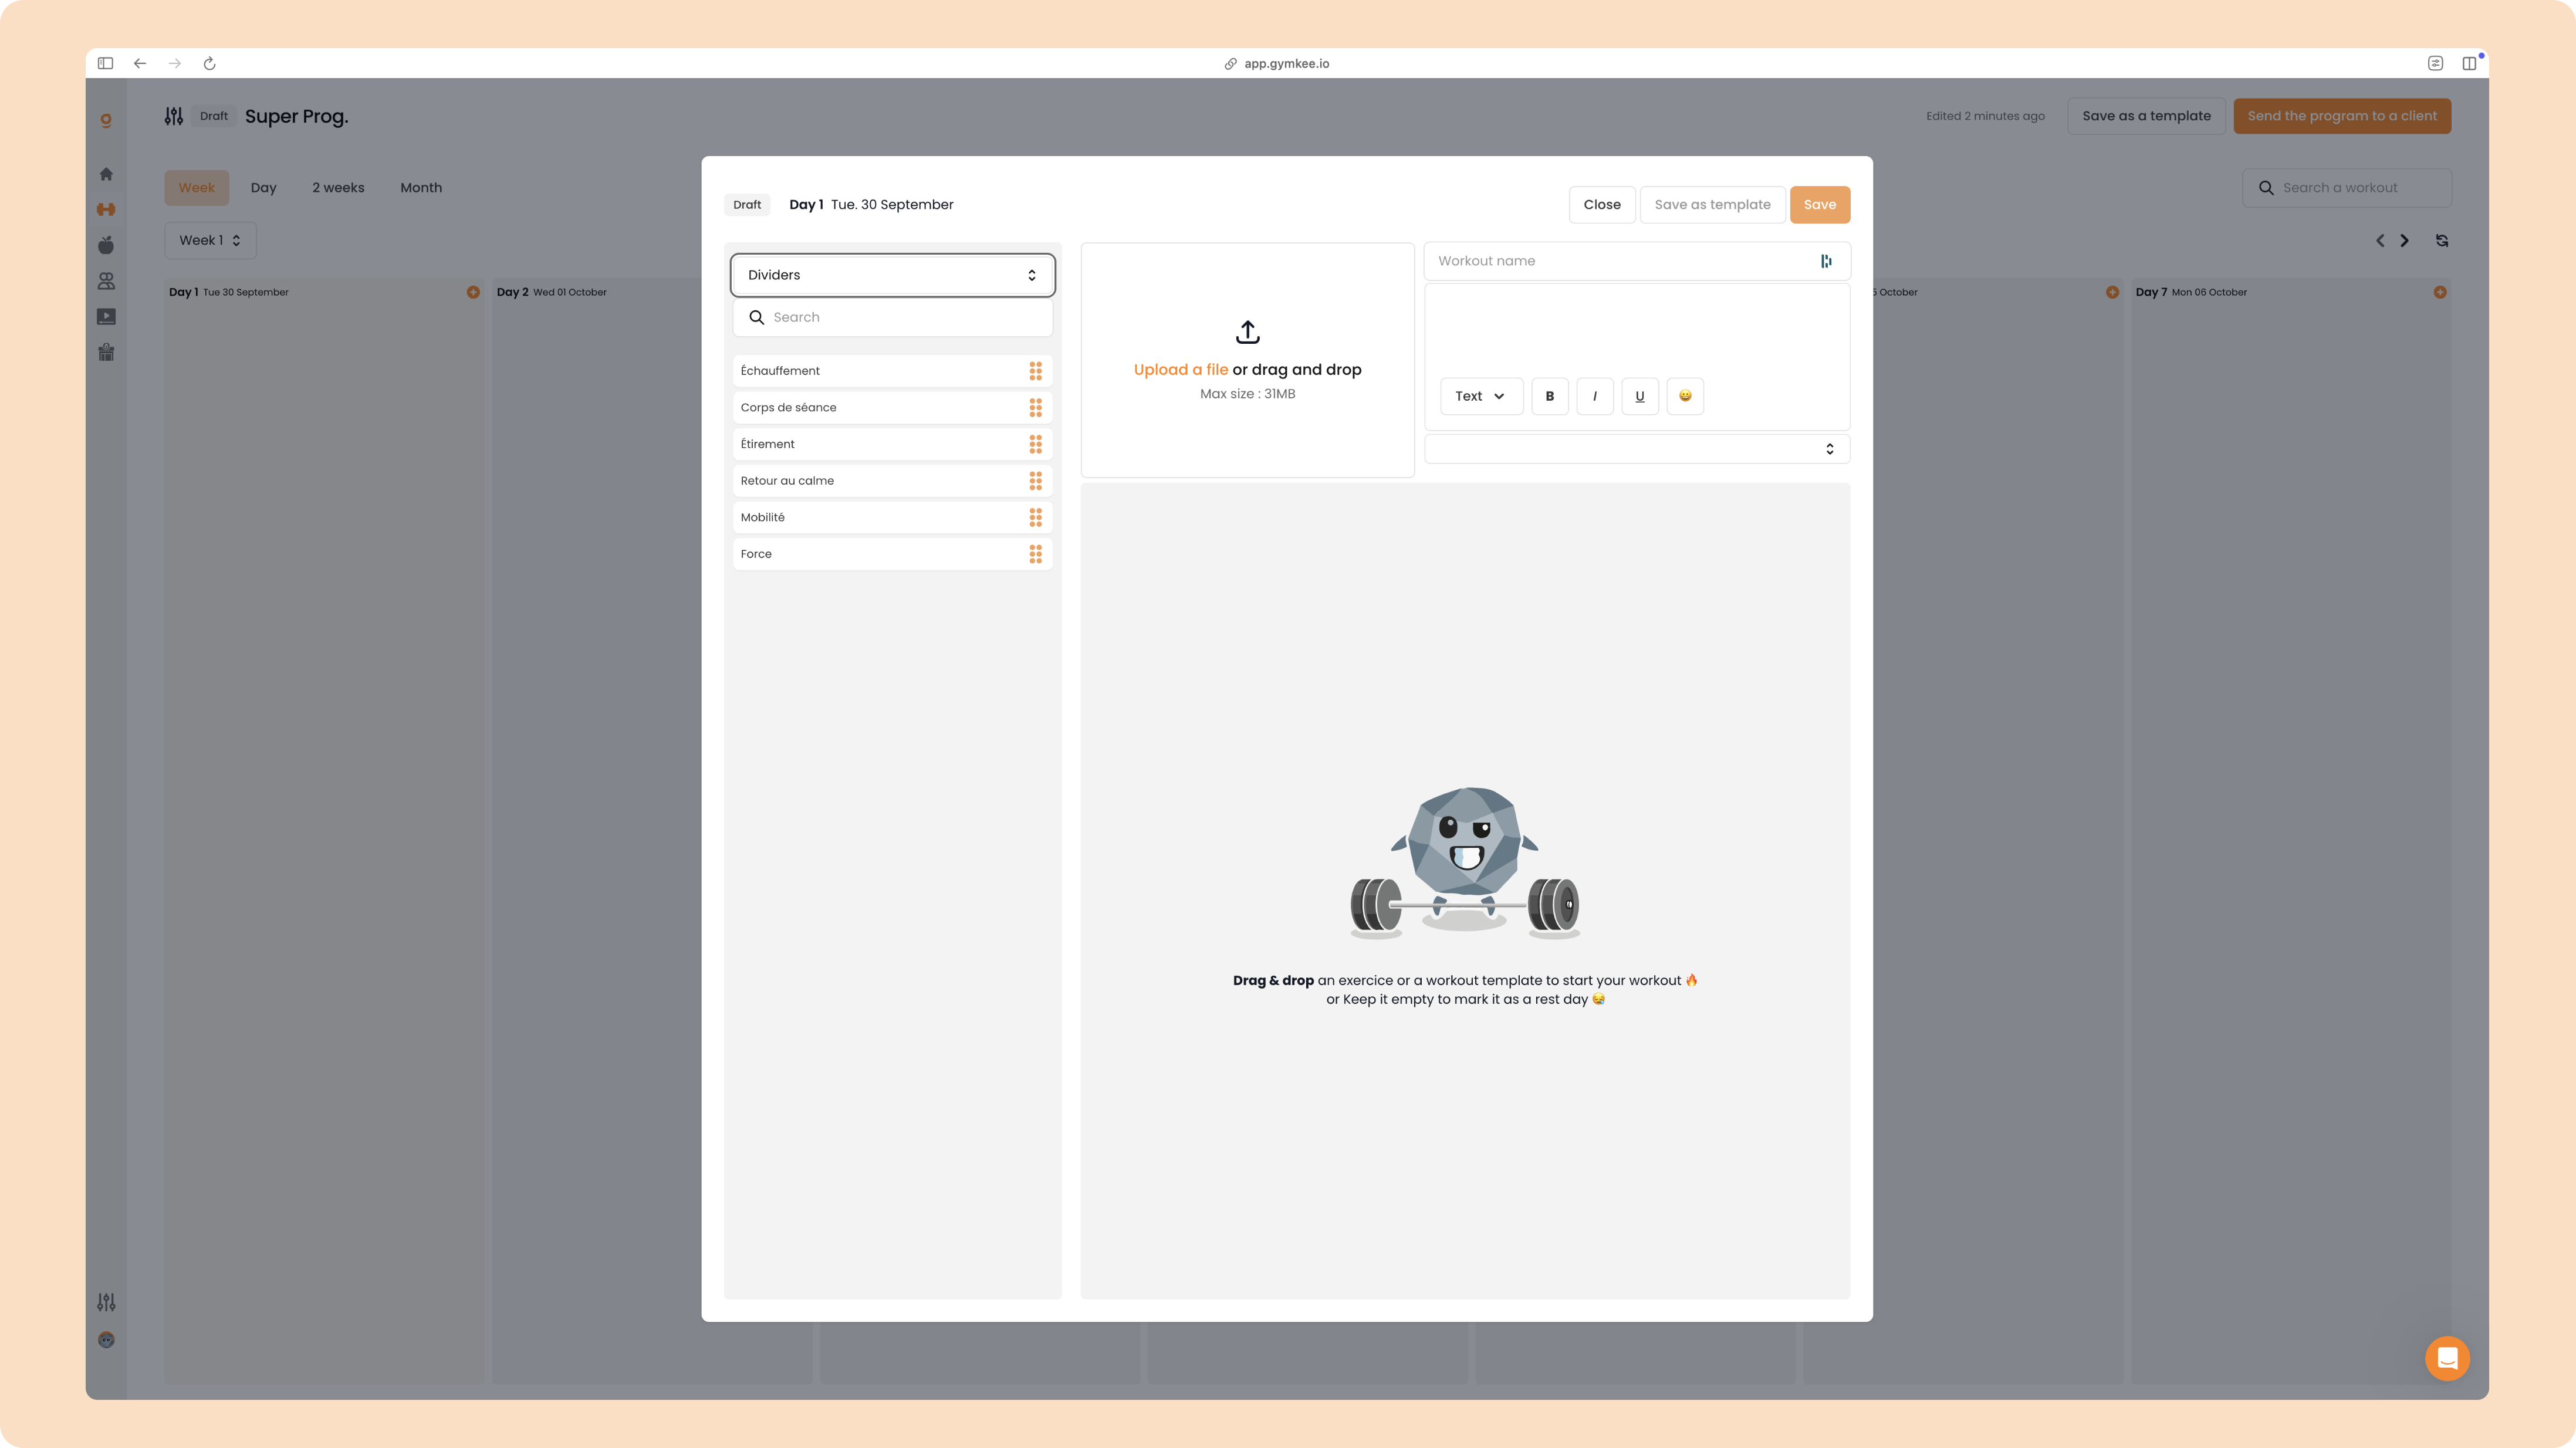Viewport: 2576px width, 1448px height.
Task: Open the gift icon in sidebar
Action: coord(106,352)
